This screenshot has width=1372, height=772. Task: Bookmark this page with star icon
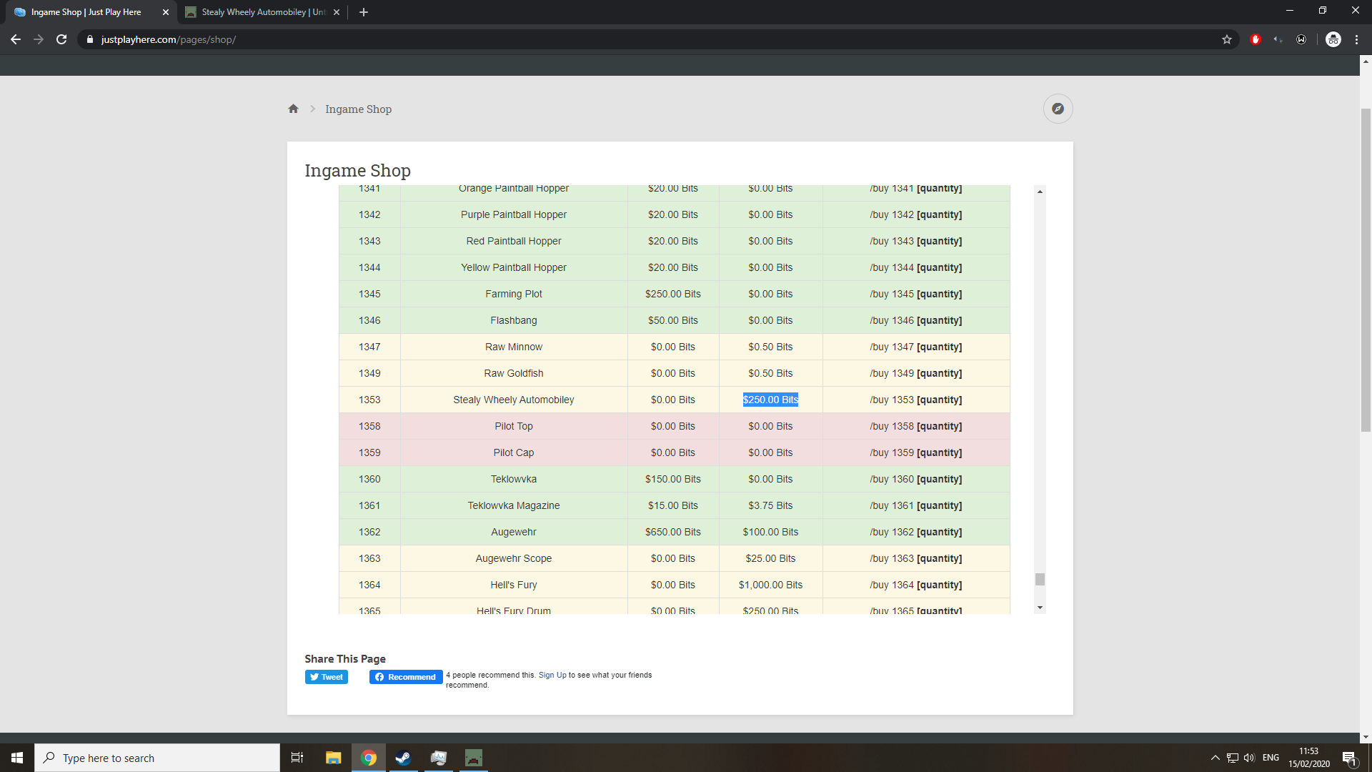[x=1227, y=39]
